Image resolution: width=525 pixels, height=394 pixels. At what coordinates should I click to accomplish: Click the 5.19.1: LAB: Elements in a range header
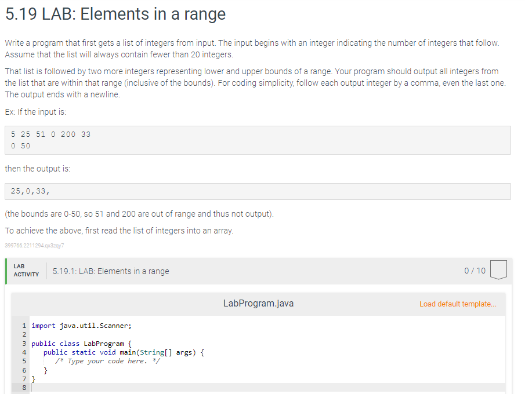point(111,271)
